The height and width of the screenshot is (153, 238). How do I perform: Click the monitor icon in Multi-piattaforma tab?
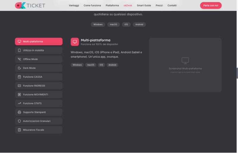[19, 41]
